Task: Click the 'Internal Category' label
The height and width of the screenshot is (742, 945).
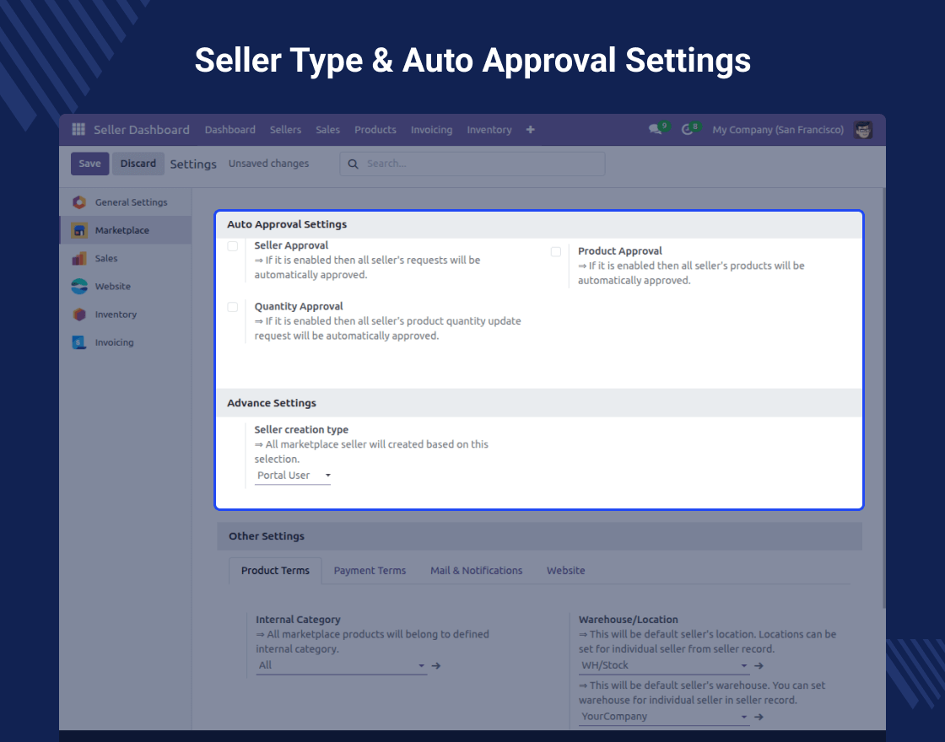Action: tap(299, 620)
